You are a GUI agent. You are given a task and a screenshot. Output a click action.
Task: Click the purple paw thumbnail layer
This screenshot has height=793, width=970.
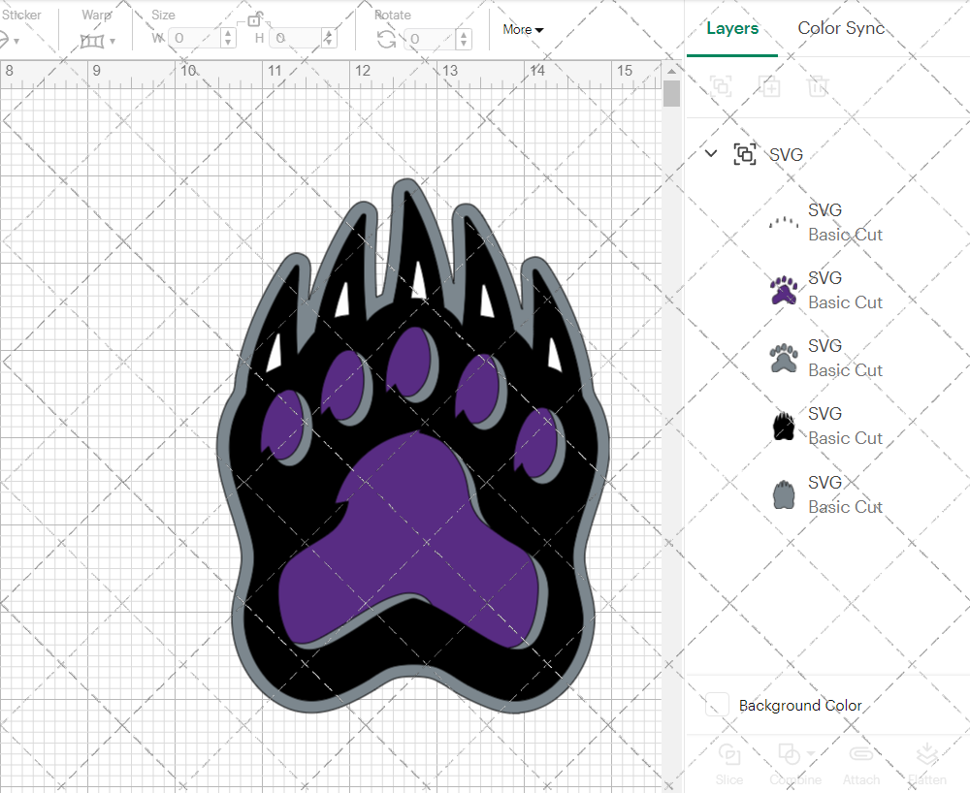tap(784, 289)
